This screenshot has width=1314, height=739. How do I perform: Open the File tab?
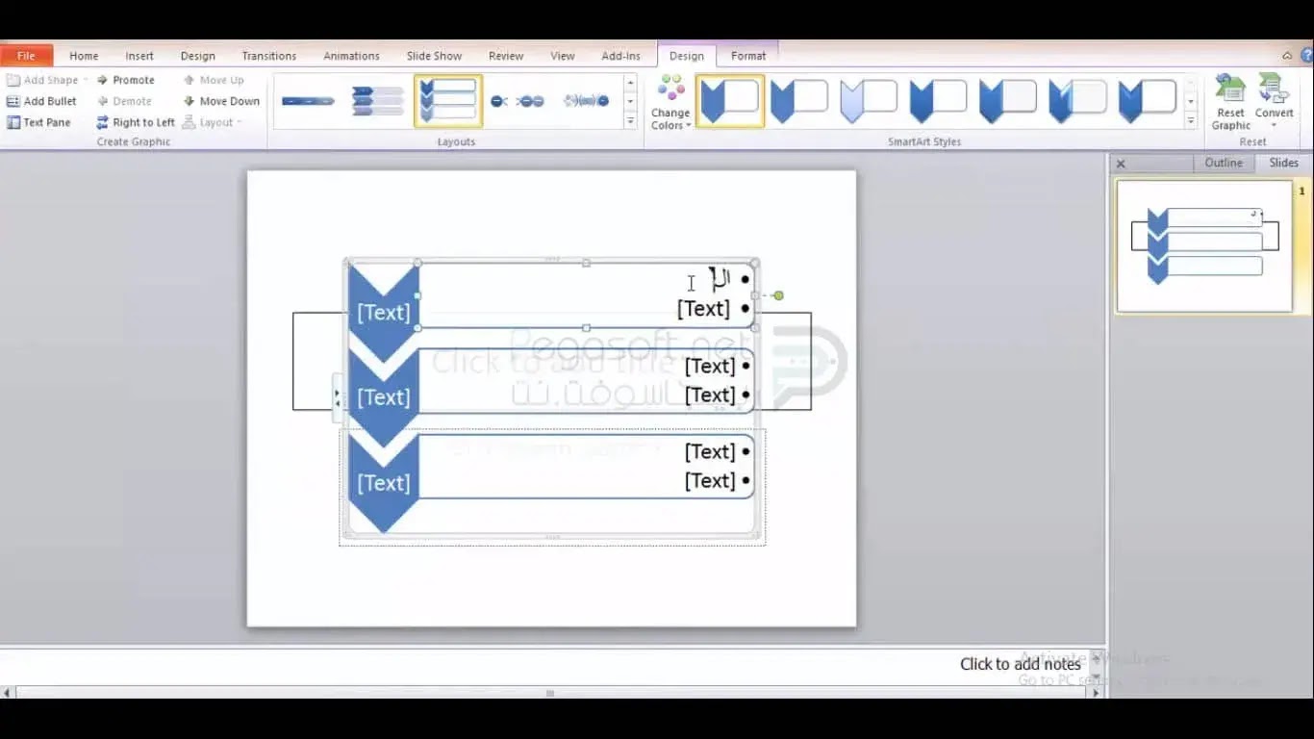tap(26, 56)
